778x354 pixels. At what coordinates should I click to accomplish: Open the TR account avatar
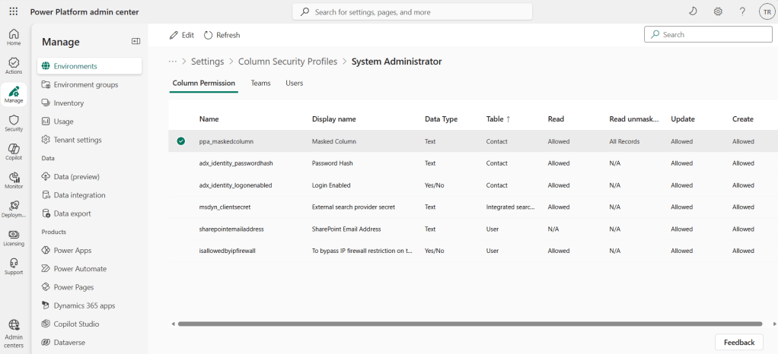click(767, 12)
